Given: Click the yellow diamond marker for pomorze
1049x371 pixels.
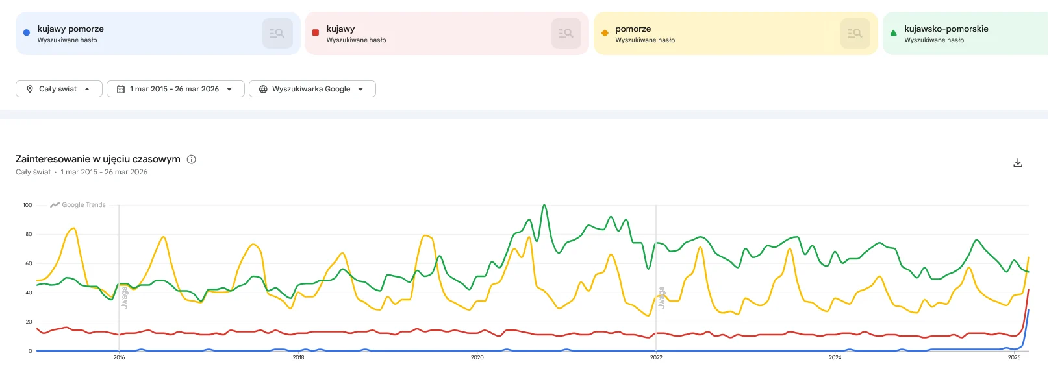Looking at the screenshot, I should (x=605, y=32).
